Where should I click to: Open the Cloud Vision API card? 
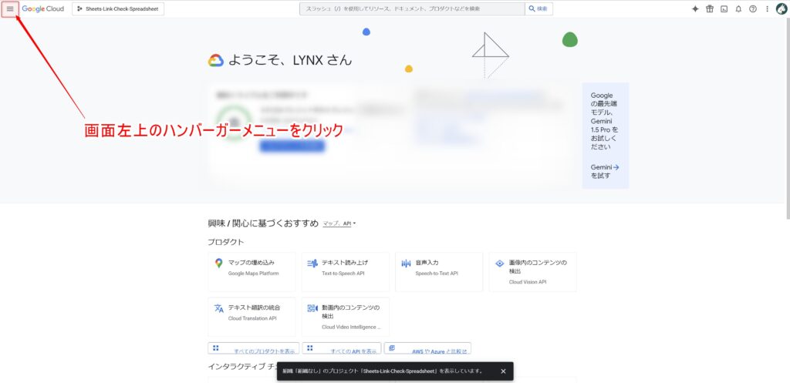pyautogui.click(x=532, y=271)
